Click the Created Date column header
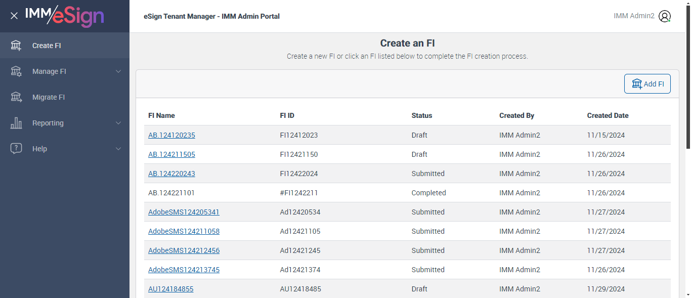The image size is (691, 298). tap(608, 115)
